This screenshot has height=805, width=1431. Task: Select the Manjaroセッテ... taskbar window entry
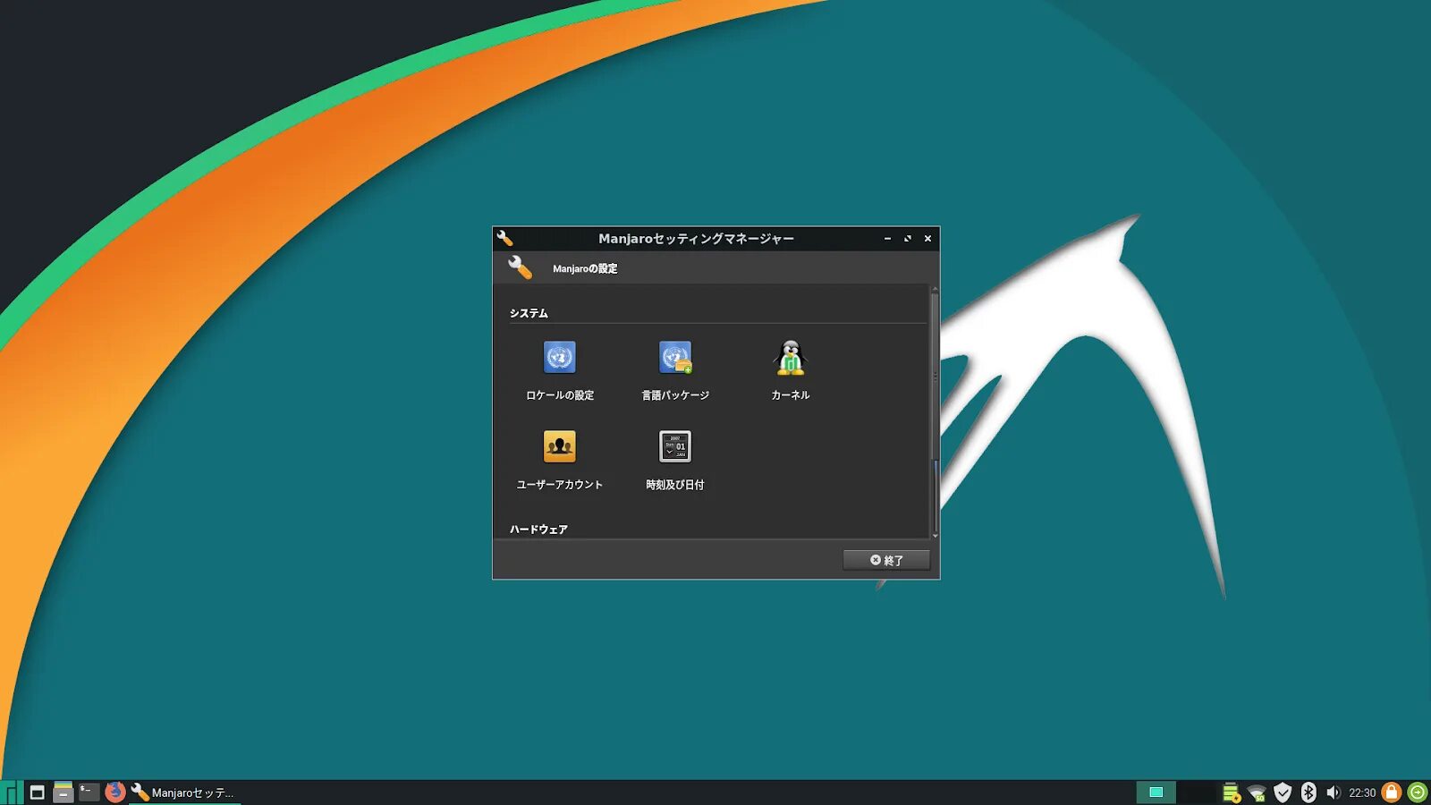point(184,792)
